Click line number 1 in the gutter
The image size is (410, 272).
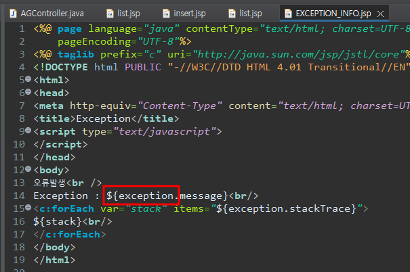pyautogui.click(x=22, y=29)
